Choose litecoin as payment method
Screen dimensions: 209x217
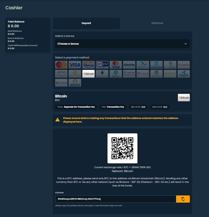coord(157,74)
